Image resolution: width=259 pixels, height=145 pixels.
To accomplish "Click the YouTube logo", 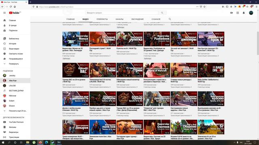I will pyautogui.click(x=15, y=13).
